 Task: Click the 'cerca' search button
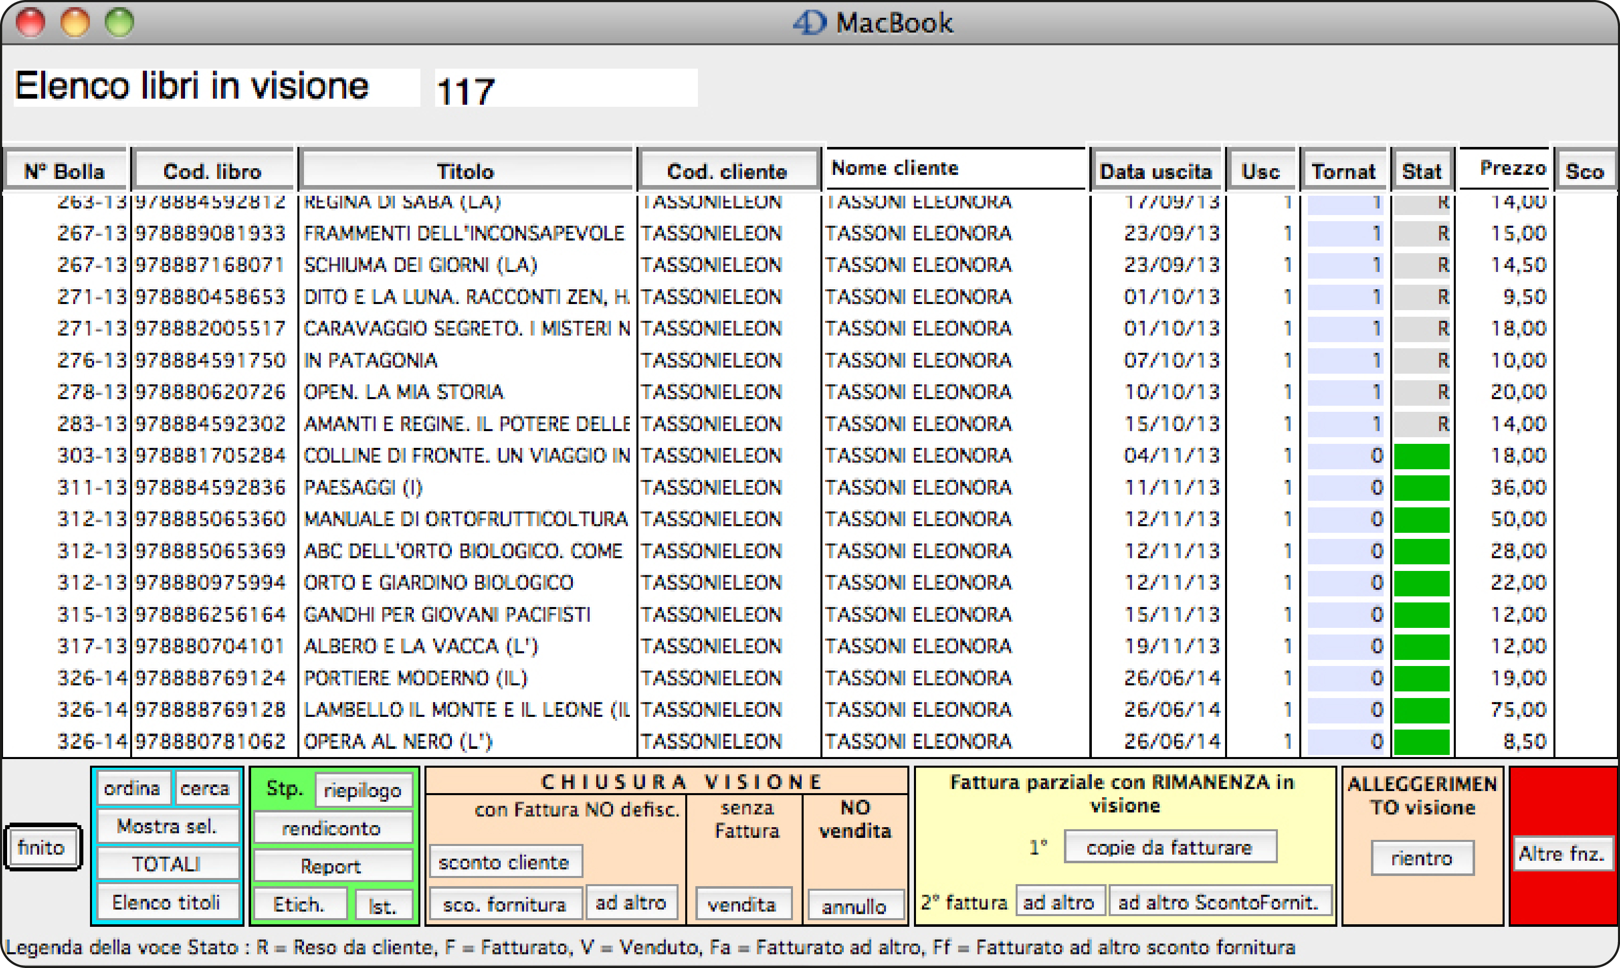pos(206,788)
